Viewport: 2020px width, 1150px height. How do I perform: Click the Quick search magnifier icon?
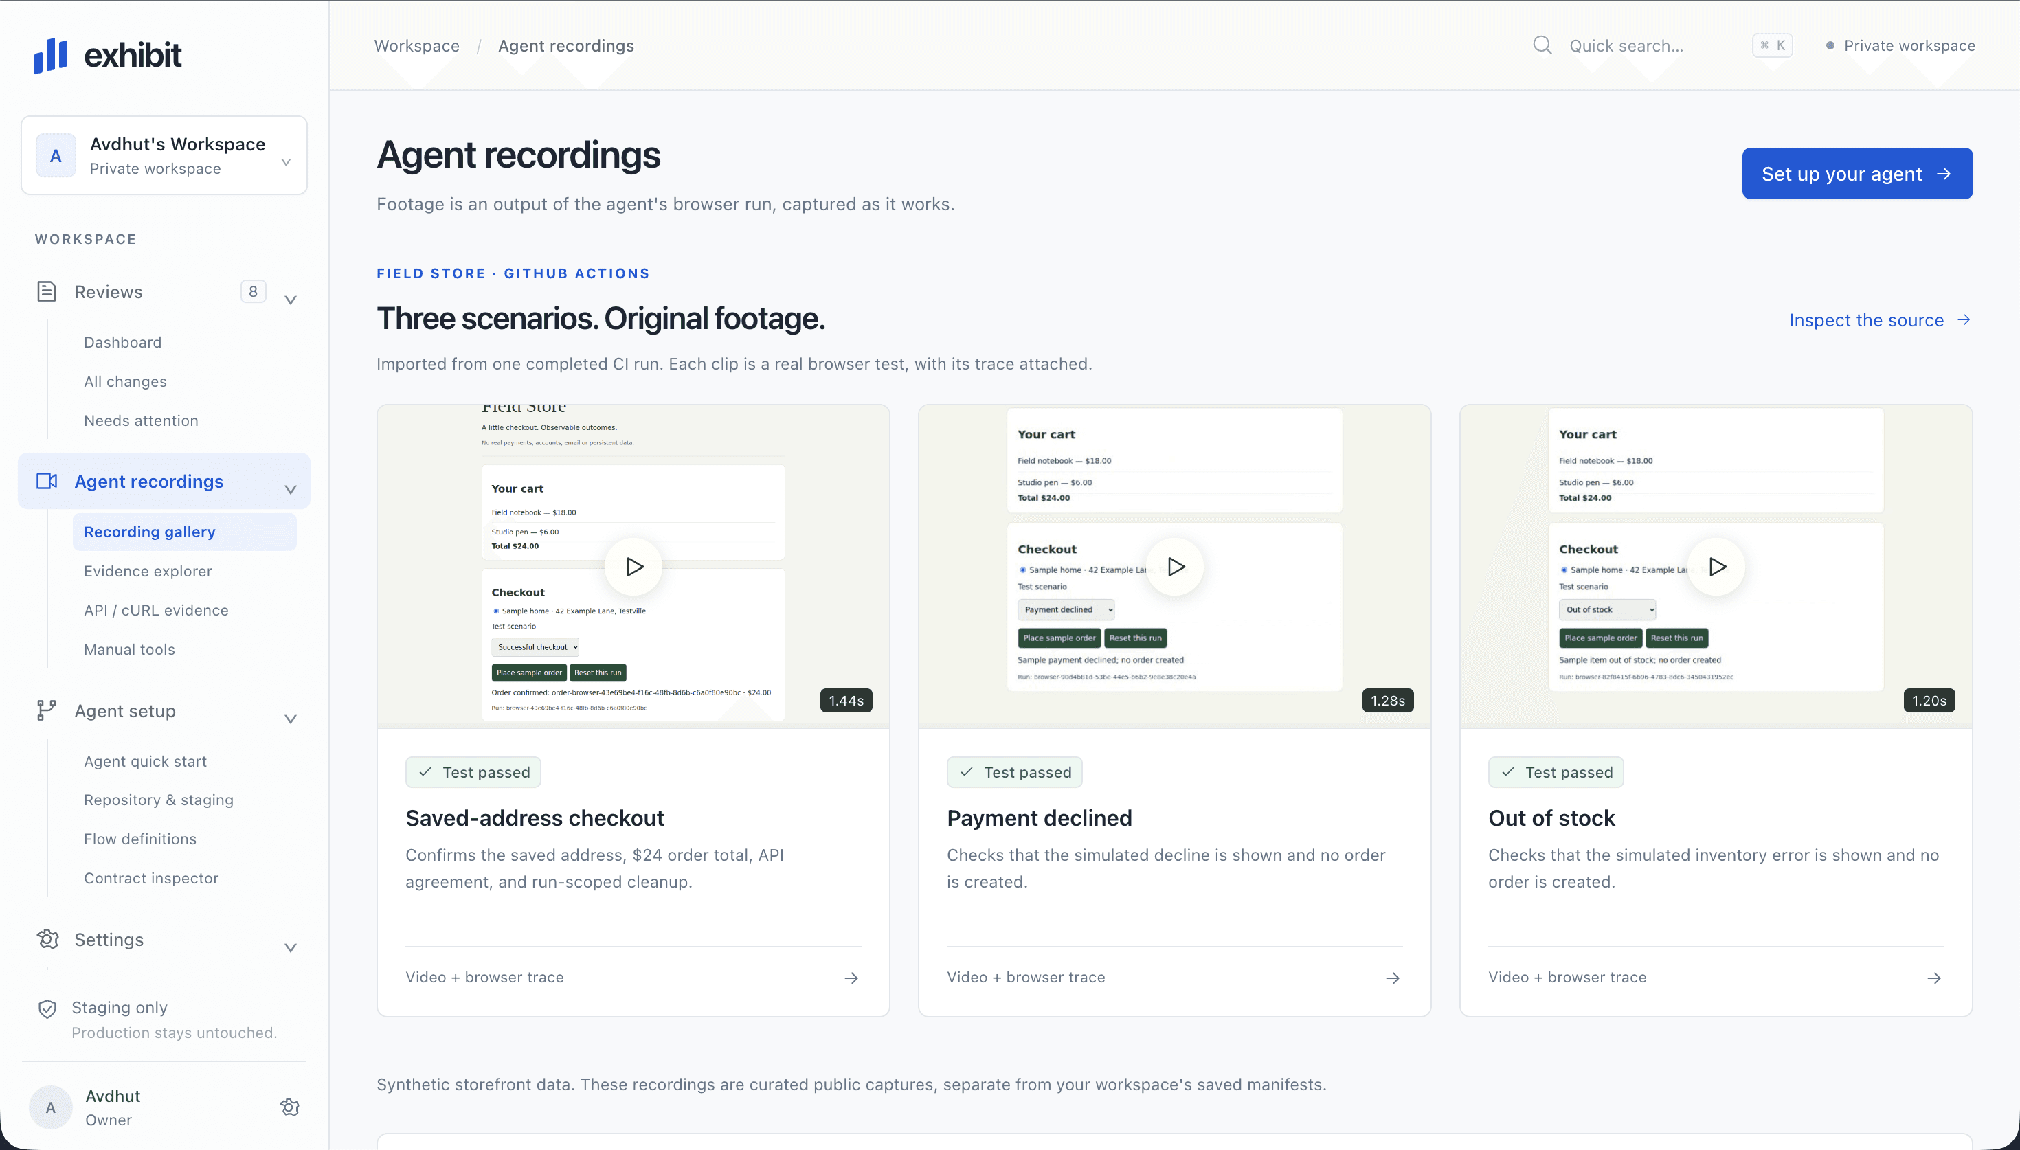(1542, 45)
